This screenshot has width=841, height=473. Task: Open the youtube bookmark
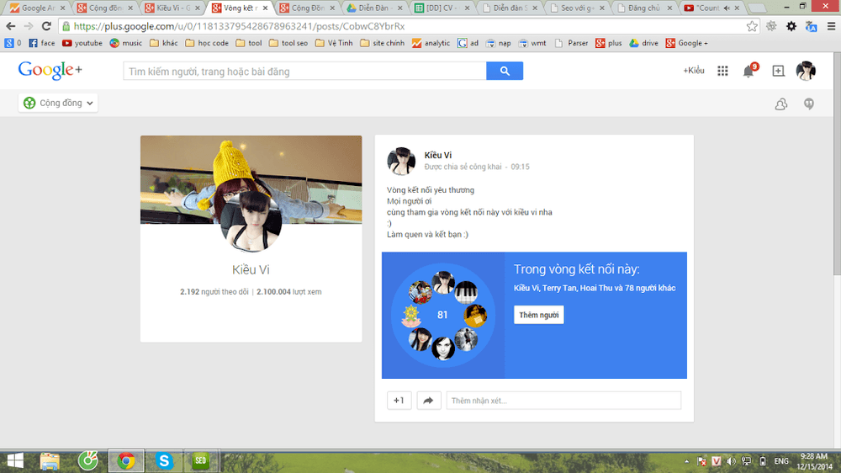click(x=82, y=43)
